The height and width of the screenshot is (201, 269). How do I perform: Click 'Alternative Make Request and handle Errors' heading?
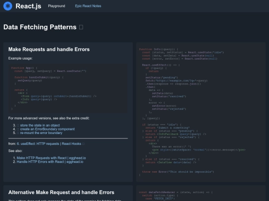61,193
